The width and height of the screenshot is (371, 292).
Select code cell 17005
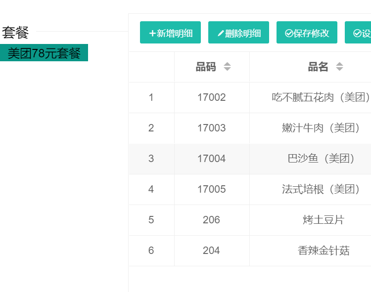[212, 189]
